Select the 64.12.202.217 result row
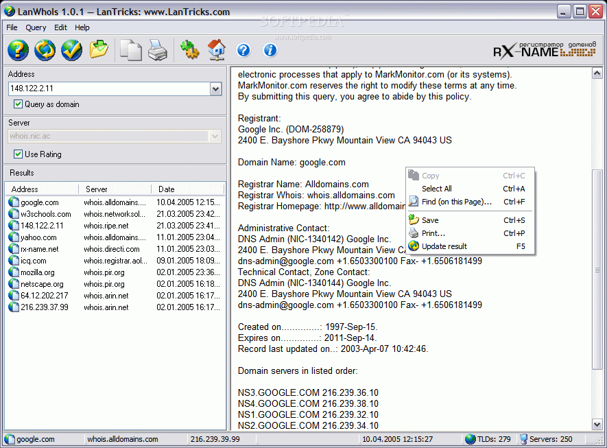 [115, 296]
